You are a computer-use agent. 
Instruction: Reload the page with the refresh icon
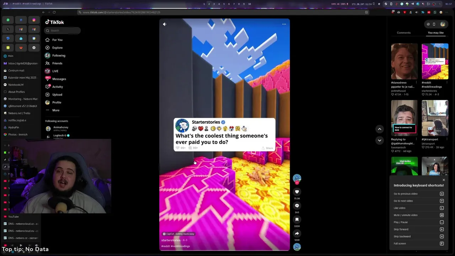click(x=54, y=12)
